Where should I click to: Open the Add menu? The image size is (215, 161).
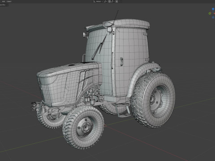(x=3, y=1)
